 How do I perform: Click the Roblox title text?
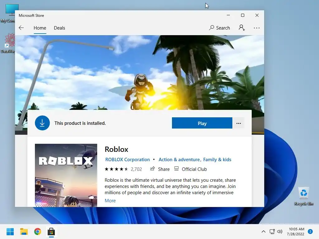pos(117,149)
